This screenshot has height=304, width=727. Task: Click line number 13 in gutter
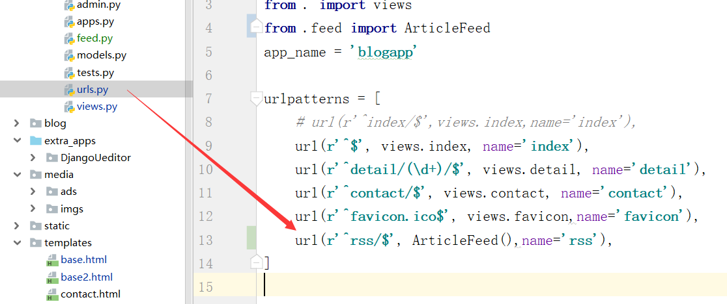tap(206, 240)
